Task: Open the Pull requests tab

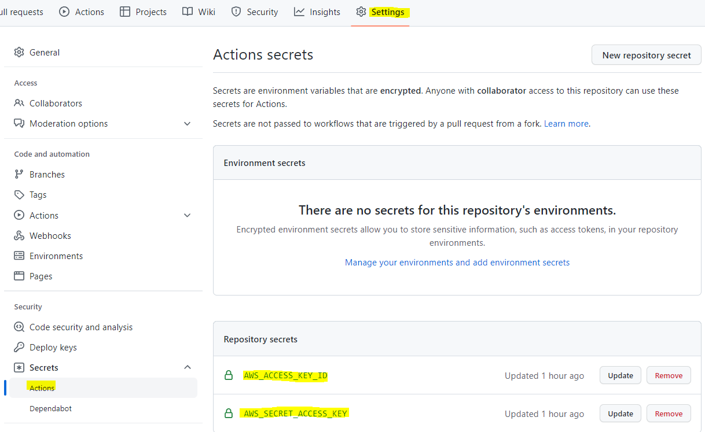Action: point(21,12)
